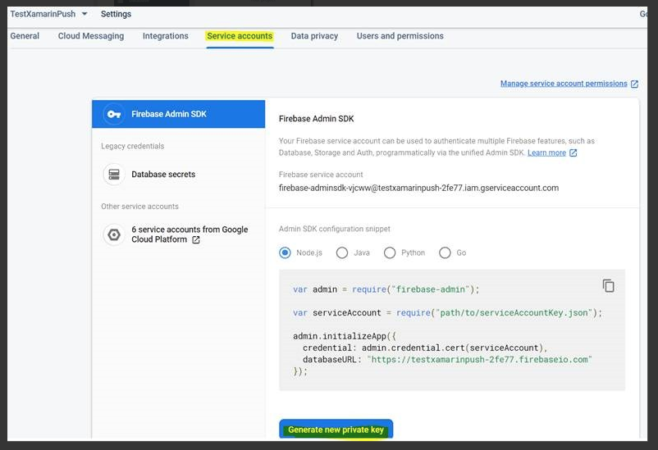Screen dimensions: 658x450
Task: Select the Go radio button
Action: [x=445, y=253]
